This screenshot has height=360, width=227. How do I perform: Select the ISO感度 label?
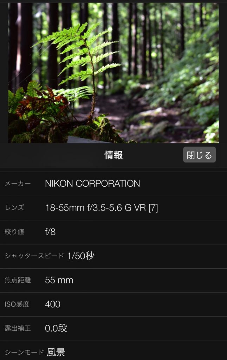point(17,304)
